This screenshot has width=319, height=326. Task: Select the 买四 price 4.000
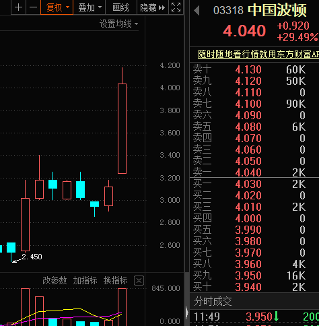tap(248, 218)
